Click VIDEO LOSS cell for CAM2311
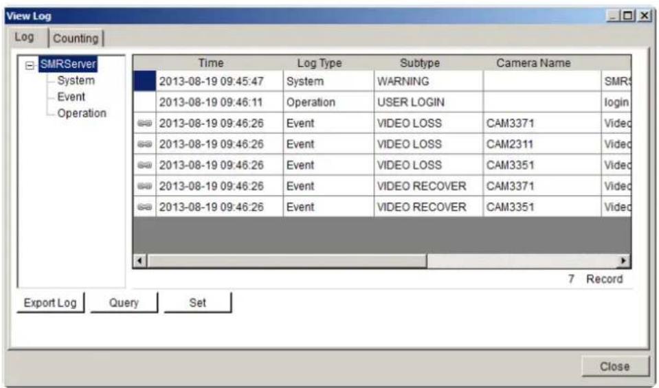This screenshot has width=659, height=388. (x=428, y=144)
